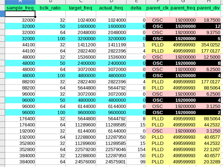Select parent_div 3.1250 in the 96000 / 64 row
Screen dimensions: 223x167
click(x=208, y=106)
